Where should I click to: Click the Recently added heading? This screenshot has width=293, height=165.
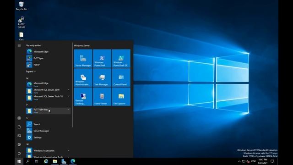pos(34,45)
